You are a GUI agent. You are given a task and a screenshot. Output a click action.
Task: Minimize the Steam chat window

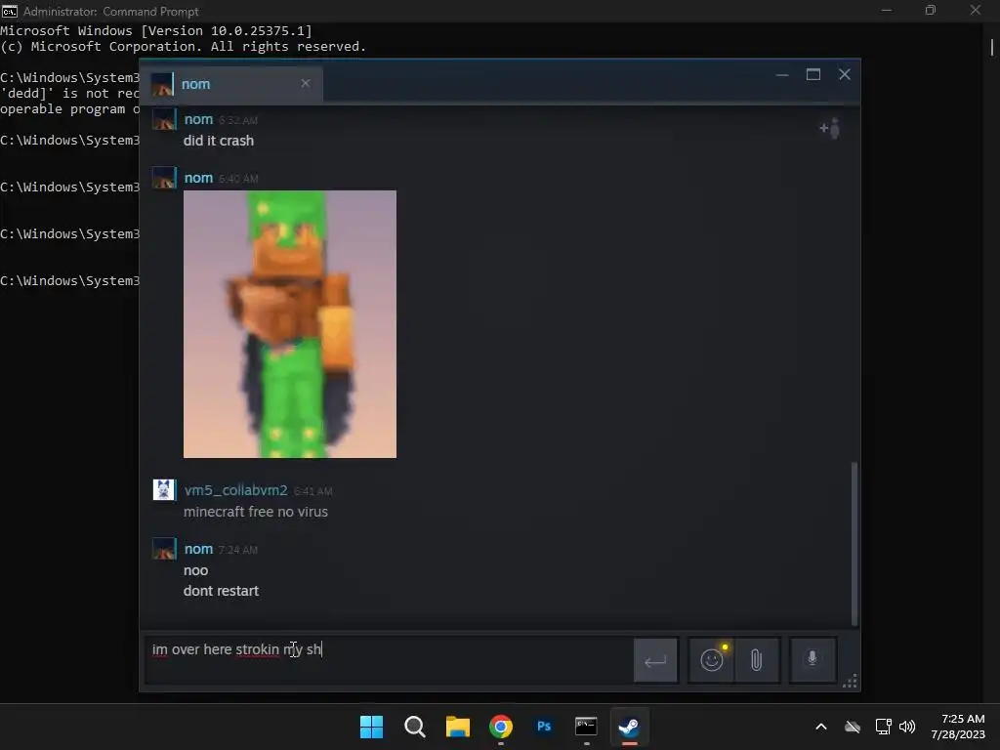pos(782,74)
